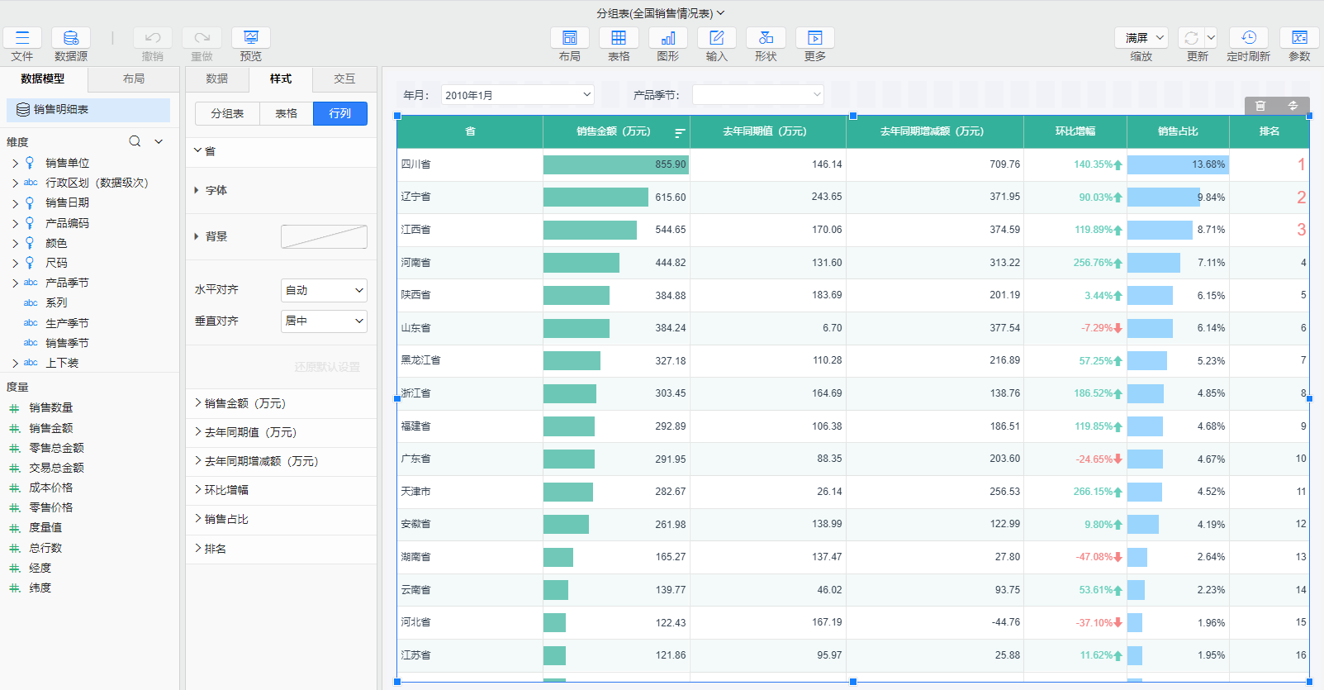
Task: Delete the table using the trash icon
Action: point(1260,106)
